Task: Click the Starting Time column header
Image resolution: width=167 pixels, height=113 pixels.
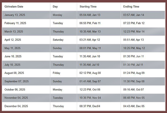Action: pos(88,7)
